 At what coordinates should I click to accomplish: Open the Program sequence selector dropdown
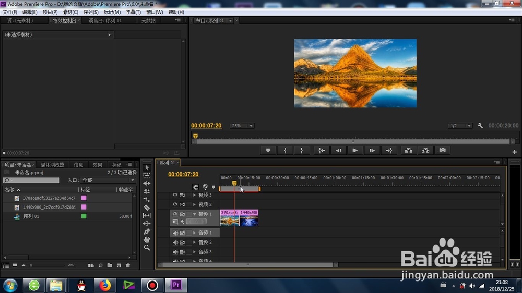230,21
